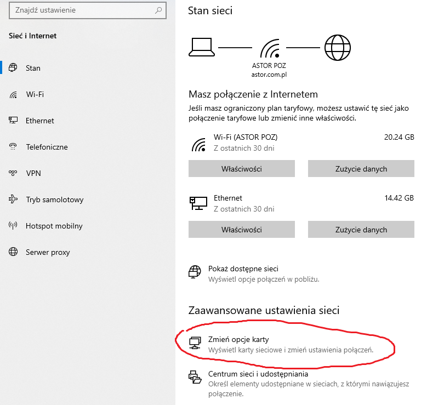Click the Stan sieci page title
Screen dimensions: 444x405
pos(210,11)
